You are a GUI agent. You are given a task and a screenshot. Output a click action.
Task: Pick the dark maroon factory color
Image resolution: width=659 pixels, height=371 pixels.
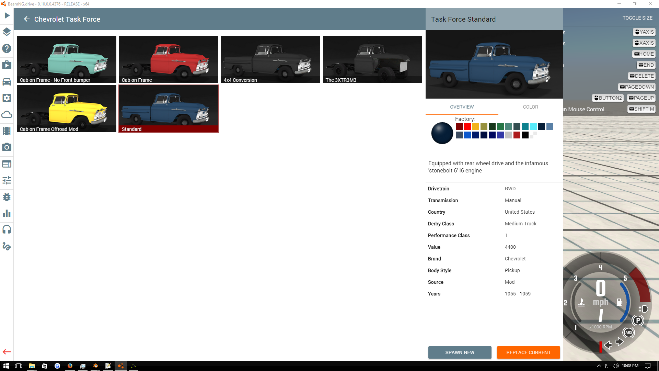(x=459, y=126)
